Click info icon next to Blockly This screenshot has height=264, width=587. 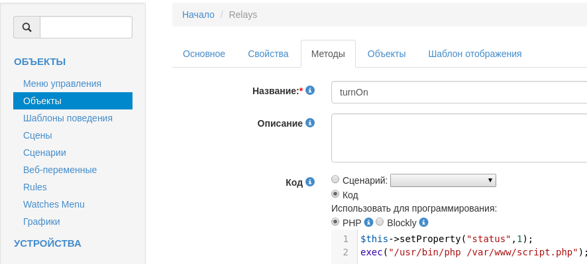(423, 222)
